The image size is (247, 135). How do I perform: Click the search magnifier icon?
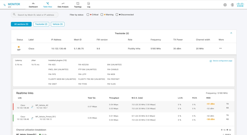point(14,14)
